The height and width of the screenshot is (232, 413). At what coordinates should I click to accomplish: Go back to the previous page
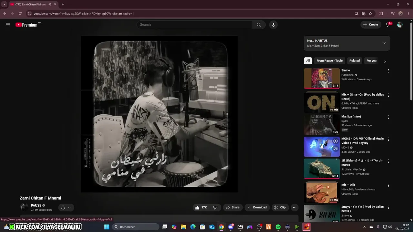(x=5, y=14)
